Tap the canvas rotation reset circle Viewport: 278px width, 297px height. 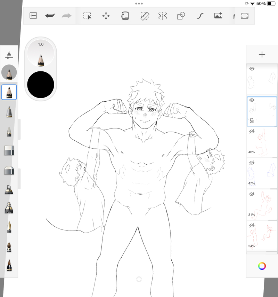[x=139, y=279]
